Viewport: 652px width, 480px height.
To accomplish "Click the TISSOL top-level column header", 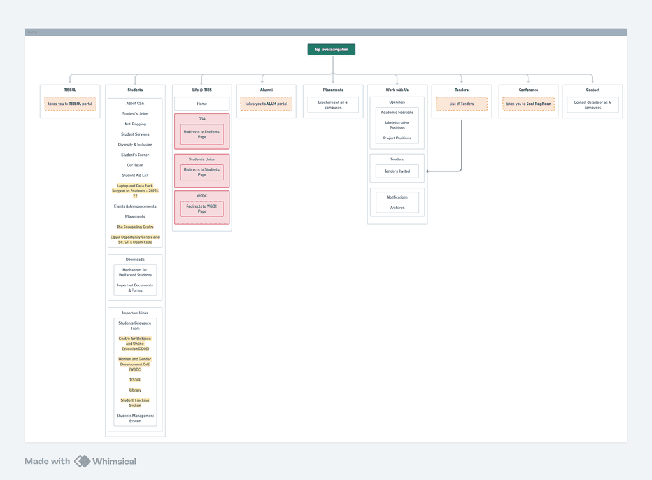I will click(x=70, y=90).
